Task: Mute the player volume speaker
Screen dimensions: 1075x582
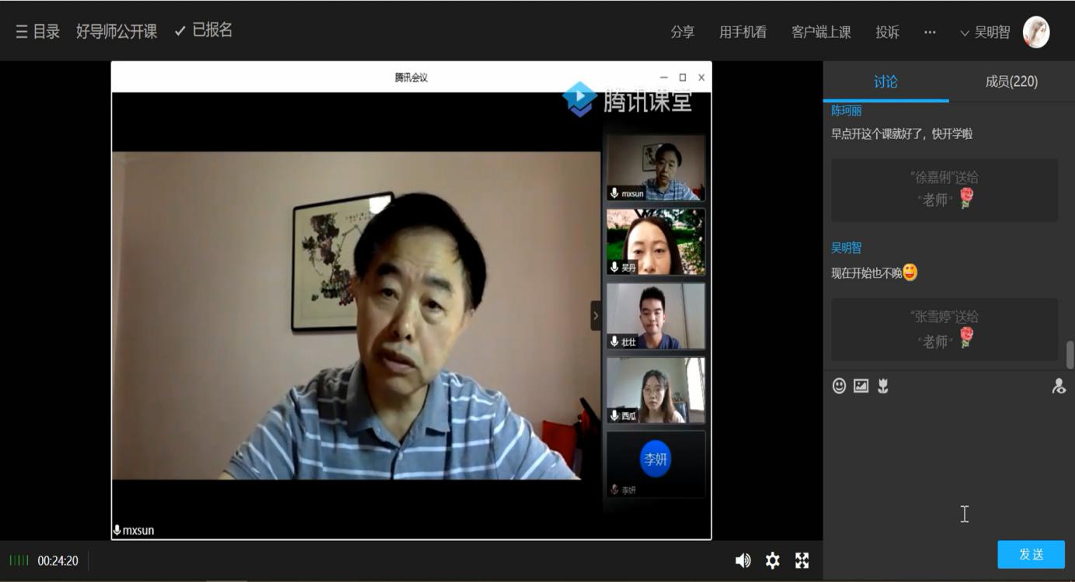Action: [743, 560]
